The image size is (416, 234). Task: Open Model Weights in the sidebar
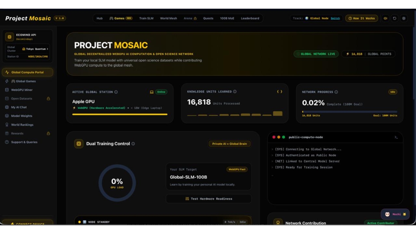click(27, 116)
